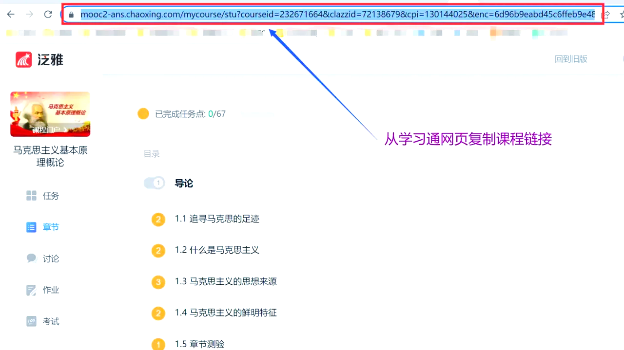Click the 章节 list icon
Viewport: 624px width, 350px height.
[x=31, y=227]
